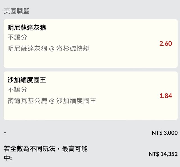180x167 pixels.
Task: Click 不讓分 under the 明尼蘇達灰狼 title
Action: [x=17, y=37]
